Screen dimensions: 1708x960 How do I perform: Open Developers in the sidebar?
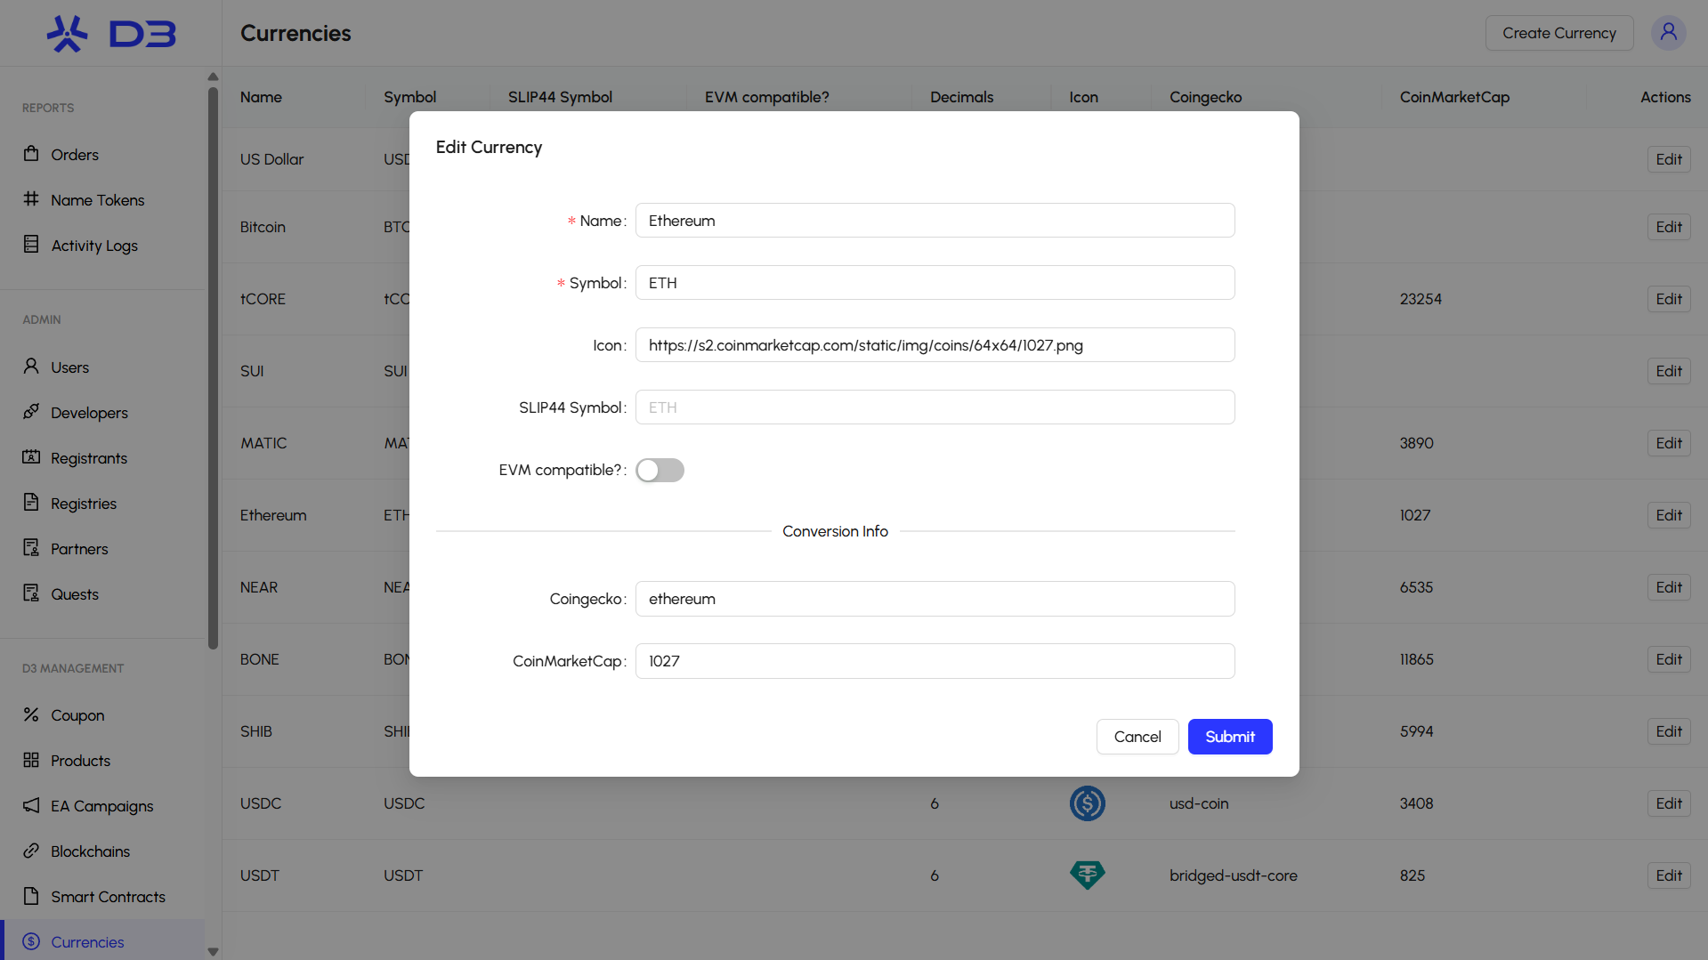click(90, 413)
